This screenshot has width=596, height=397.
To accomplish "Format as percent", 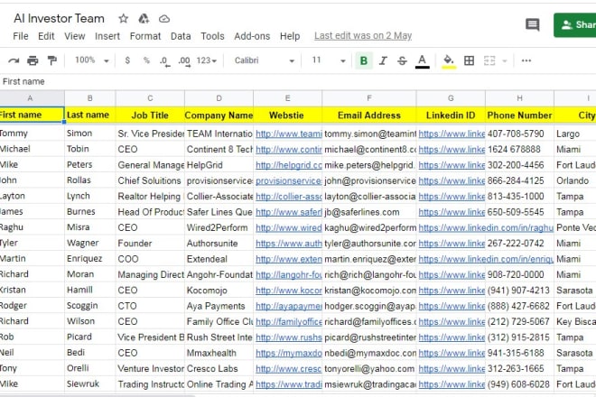I will [146, 60].
